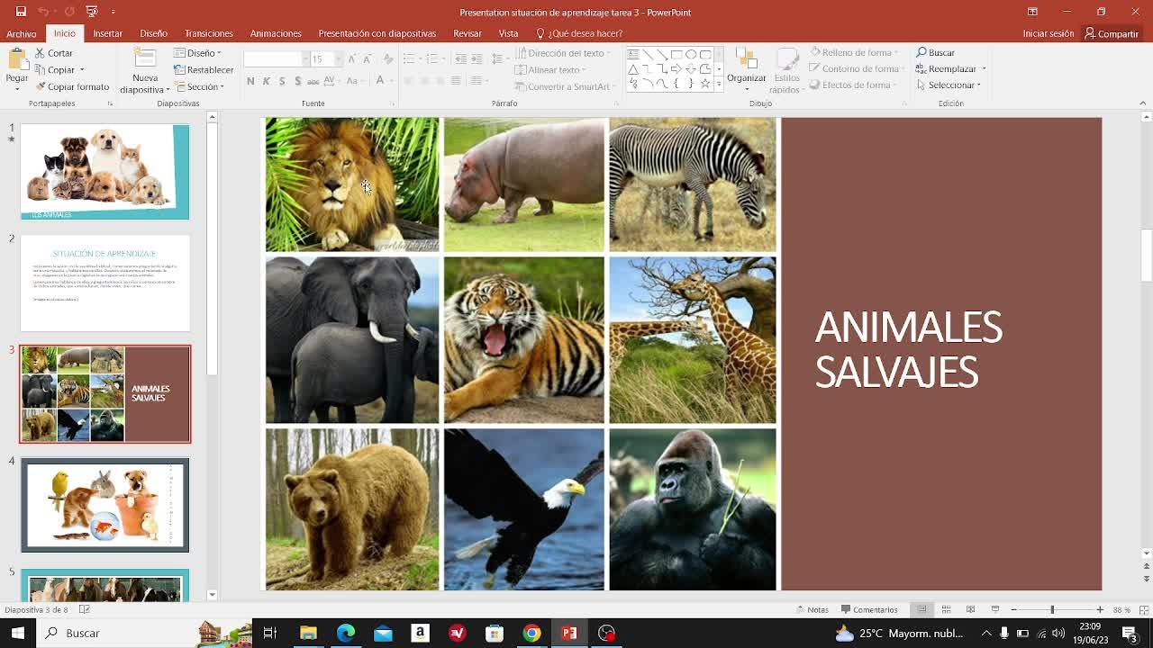Click the Compartir button

(x=1112, y=33)
